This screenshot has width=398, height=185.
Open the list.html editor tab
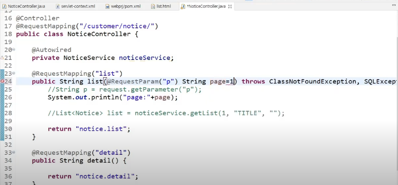point(164,6)
